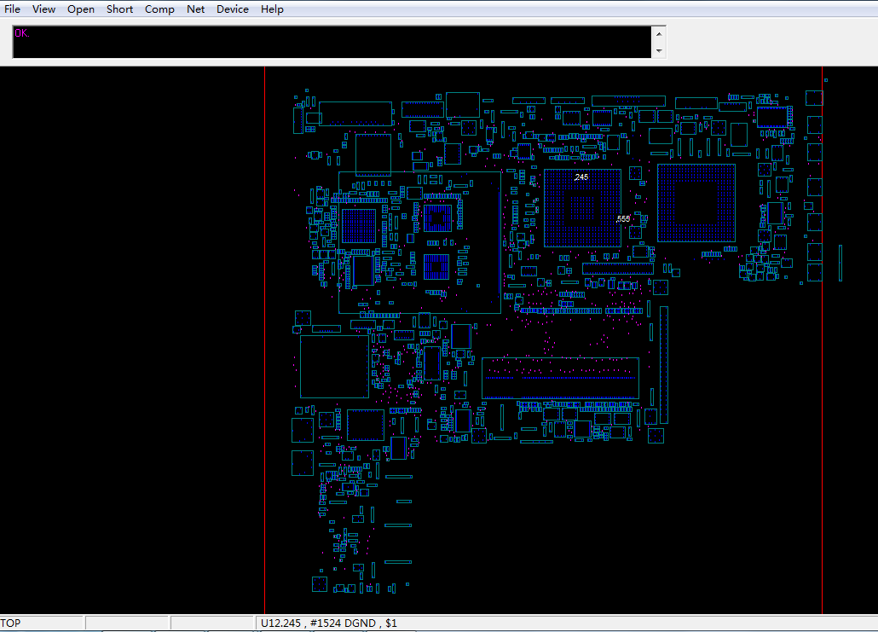The width and height of the screenshot is (878, 632).
Task: Click the TOP layer status field
Action: [42, 623]
